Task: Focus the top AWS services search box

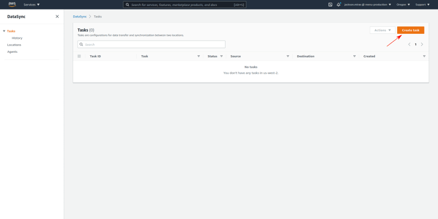Action: coord(185,5)
